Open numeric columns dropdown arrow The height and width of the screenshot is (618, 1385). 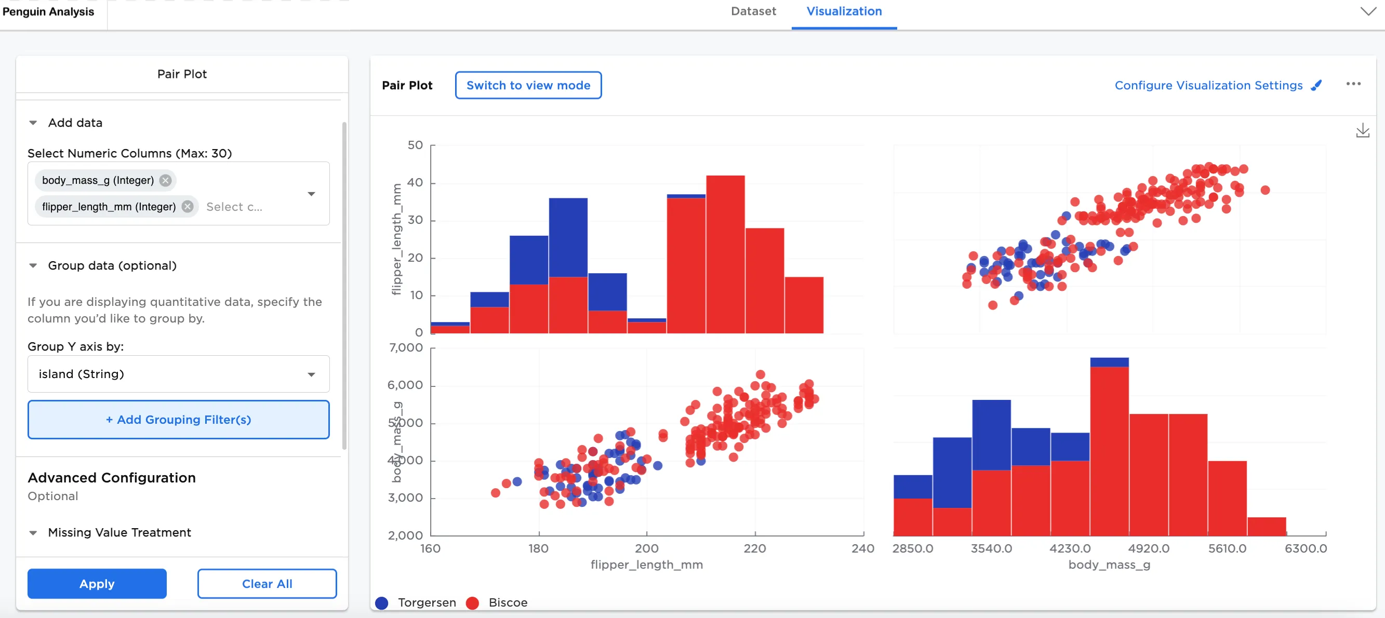click(311, 194)
